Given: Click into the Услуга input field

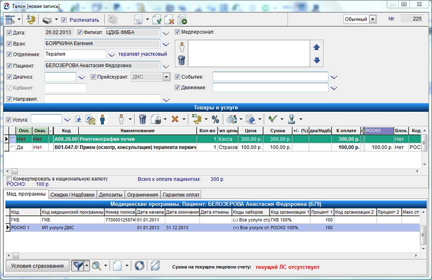Looking at the screenshot, I should click(x=46, y=119).
